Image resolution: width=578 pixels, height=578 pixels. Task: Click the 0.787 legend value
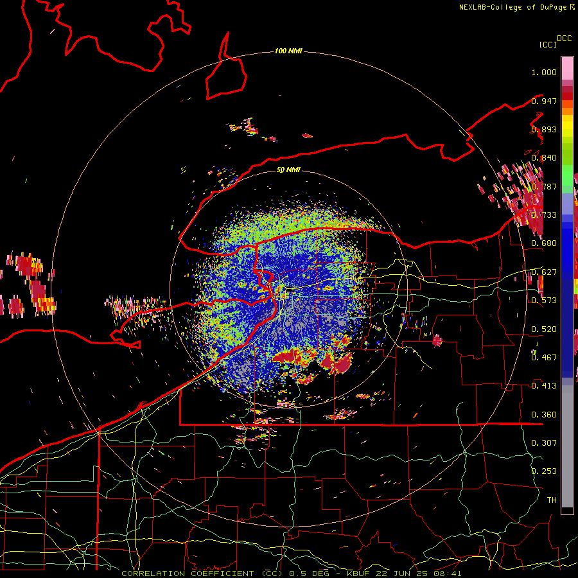[544, 186]
